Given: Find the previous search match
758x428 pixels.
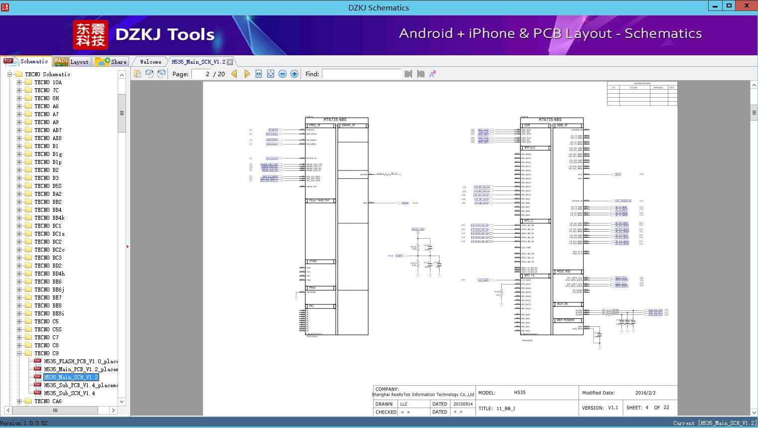Looking at the screenshot, I should pyautogui.click(x=409, y=74).
